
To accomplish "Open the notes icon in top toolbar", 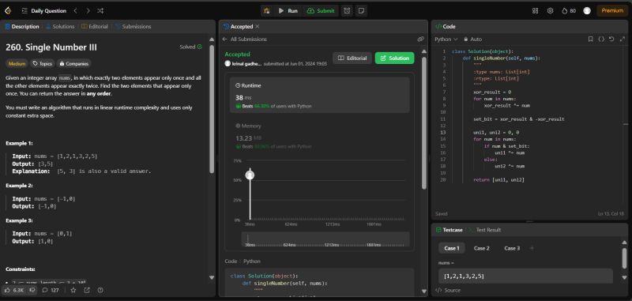I will (361, 11).
